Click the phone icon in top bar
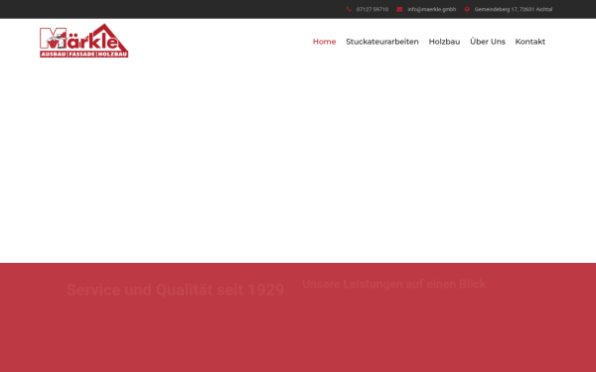Viewport: 596px width, 372px height. pos(349,9)
